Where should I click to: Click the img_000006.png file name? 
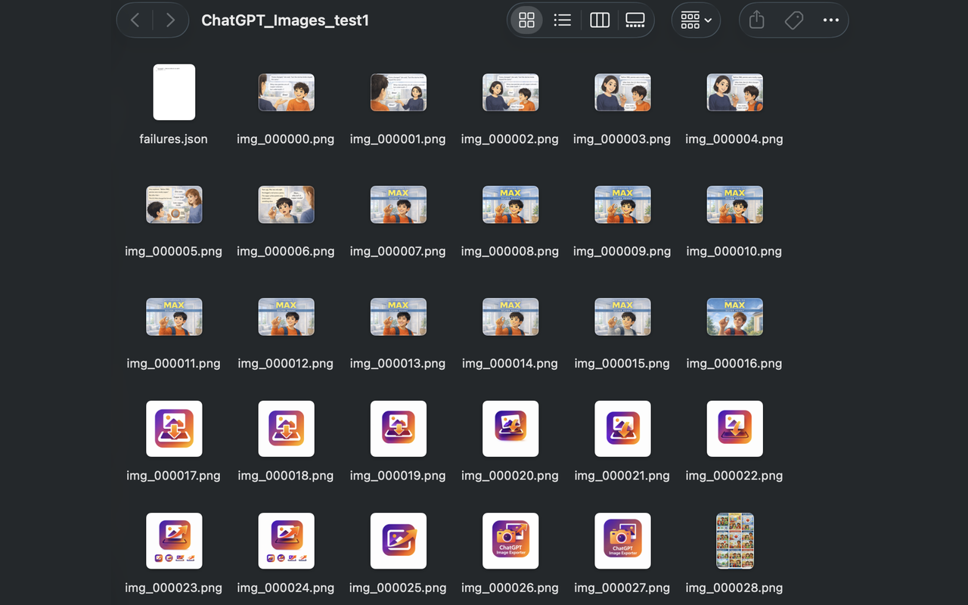[x=286, y=251]
